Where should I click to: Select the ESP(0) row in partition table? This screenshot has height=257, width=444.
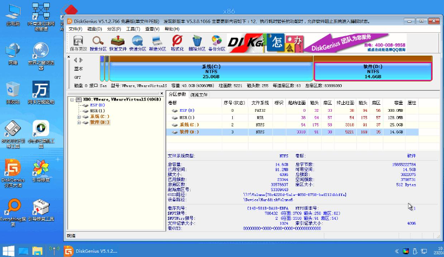(292, 111)
